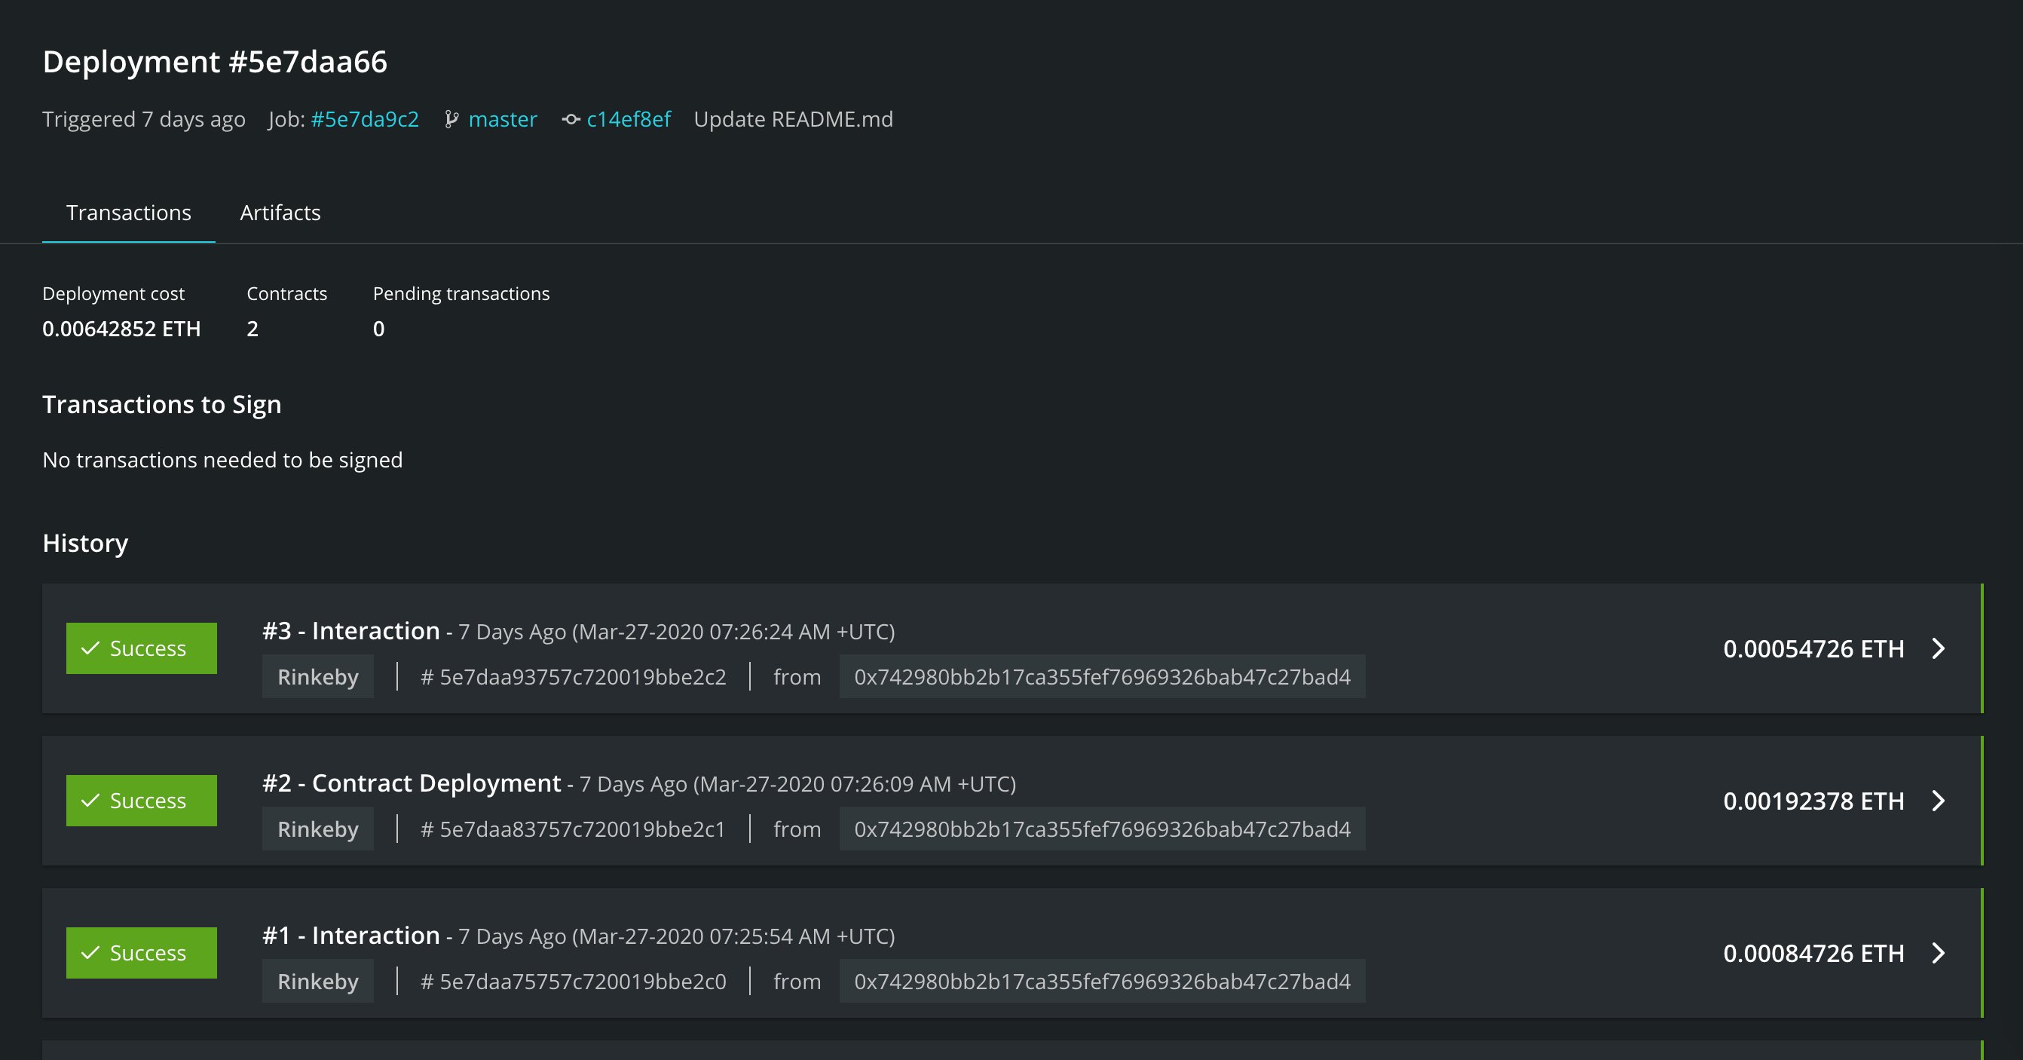Click from address of transaction #2
The width and height of the screenshot is (2023, 1060).
click(1103, 829)
